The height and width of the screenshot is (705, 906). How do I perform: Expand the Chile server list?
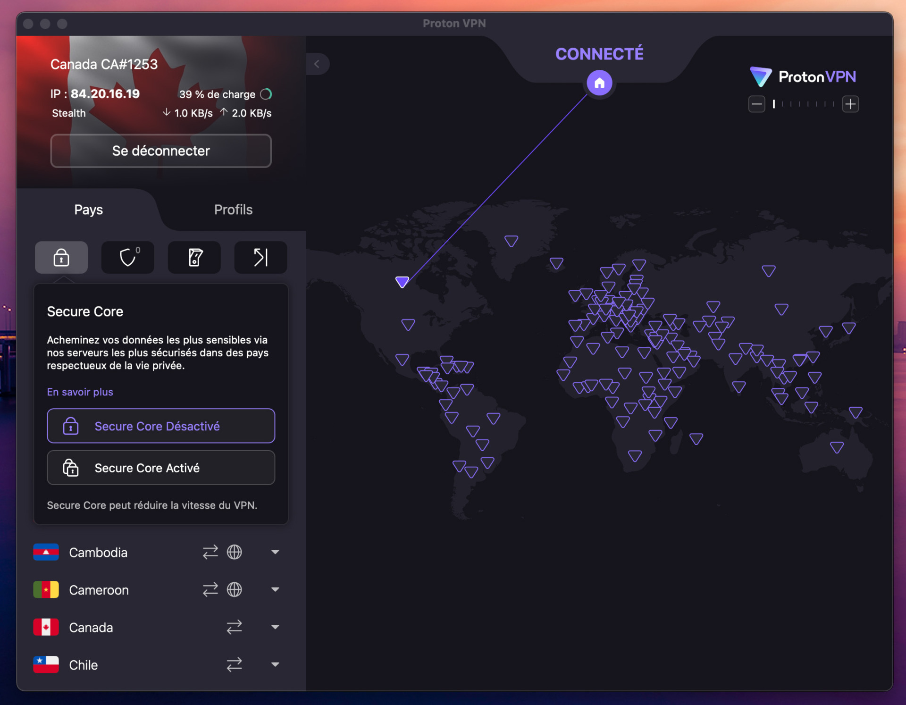[x=275, y=664]
